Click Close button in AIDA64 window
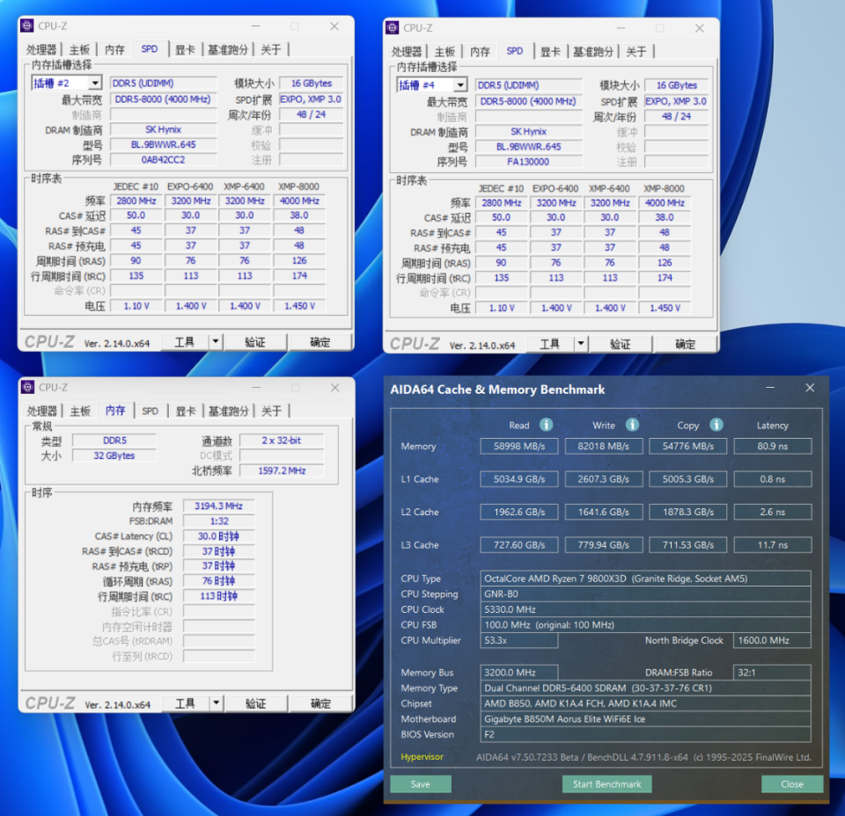The image size is (845, 816). 792,783
